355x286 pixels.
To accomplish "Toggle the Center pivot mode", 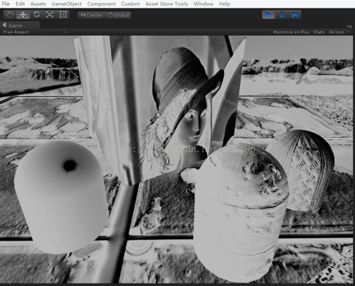I will coord(91,15).
